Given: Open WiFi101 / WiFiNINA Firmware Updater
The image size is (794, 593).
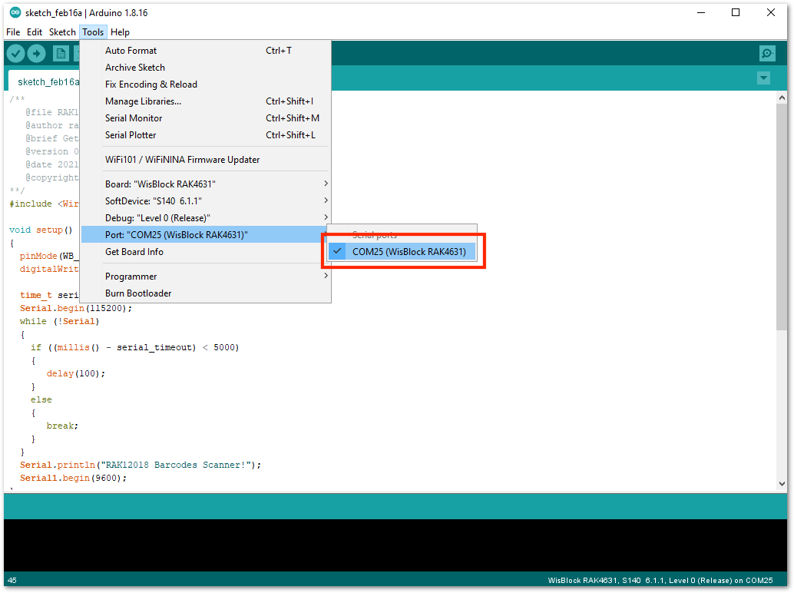Looking at the screenshot, I should pos(206,160).
